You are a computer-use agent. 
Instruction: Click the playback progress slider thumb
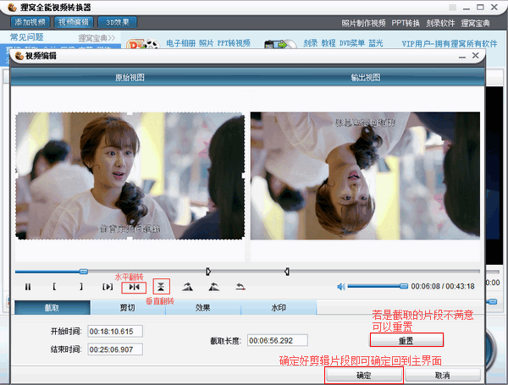[x=84, y=272]
